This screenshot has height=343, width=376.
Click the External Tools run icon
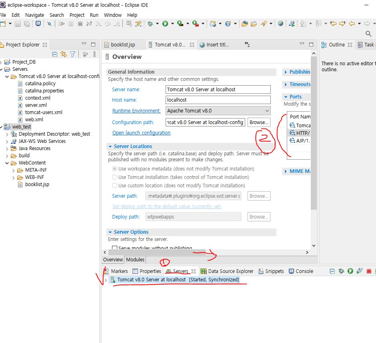point(196,24)
